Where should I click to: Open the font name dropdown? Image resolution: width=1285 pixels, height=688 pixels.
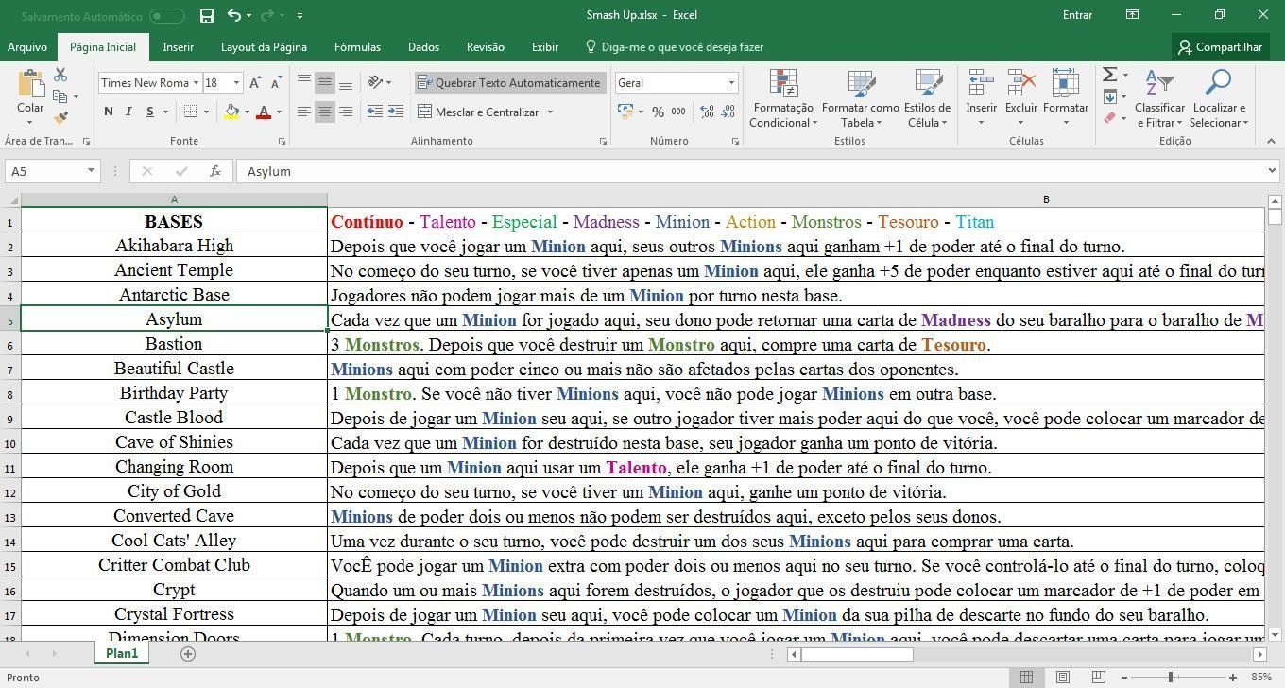click(x=196, y=83)
